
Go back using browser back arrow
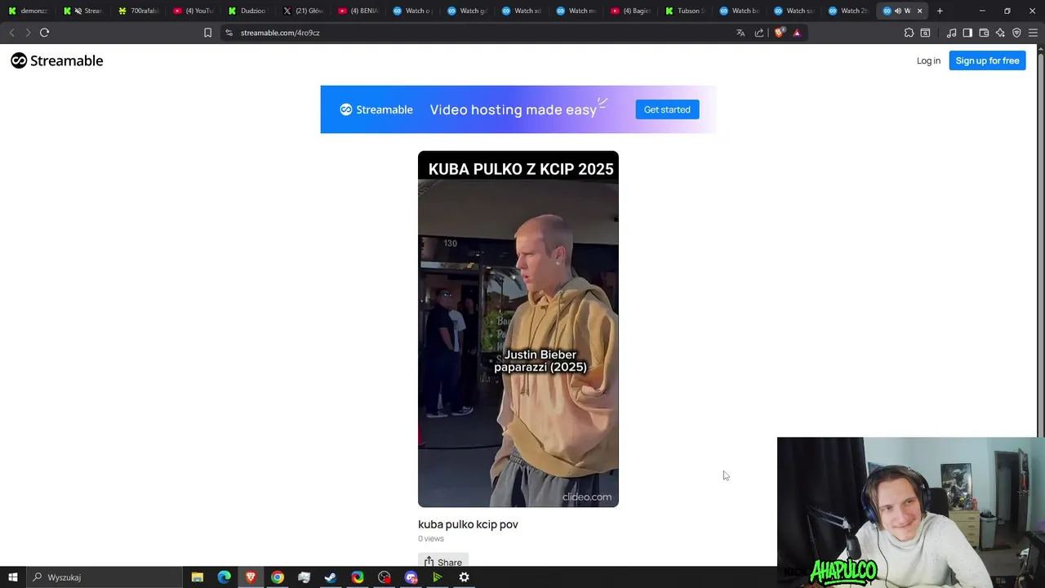[11, 33]
